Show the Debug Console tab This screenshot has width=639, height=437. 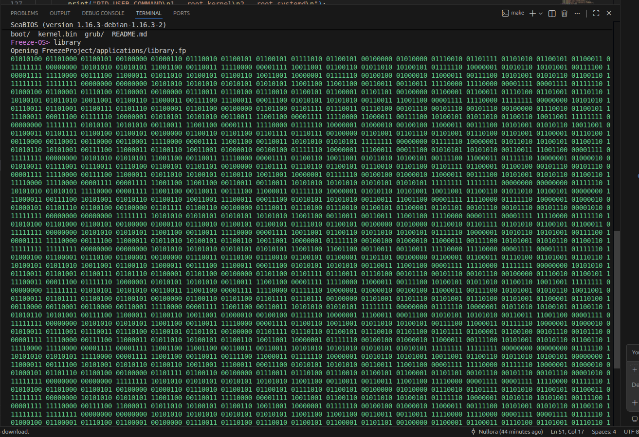[x=103, y=13]
